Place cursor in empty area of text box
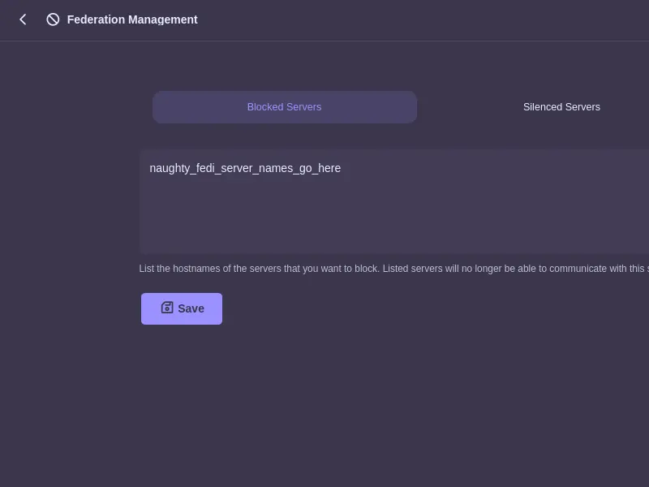This screenshot has height=487, width=649. coord(406,219)
